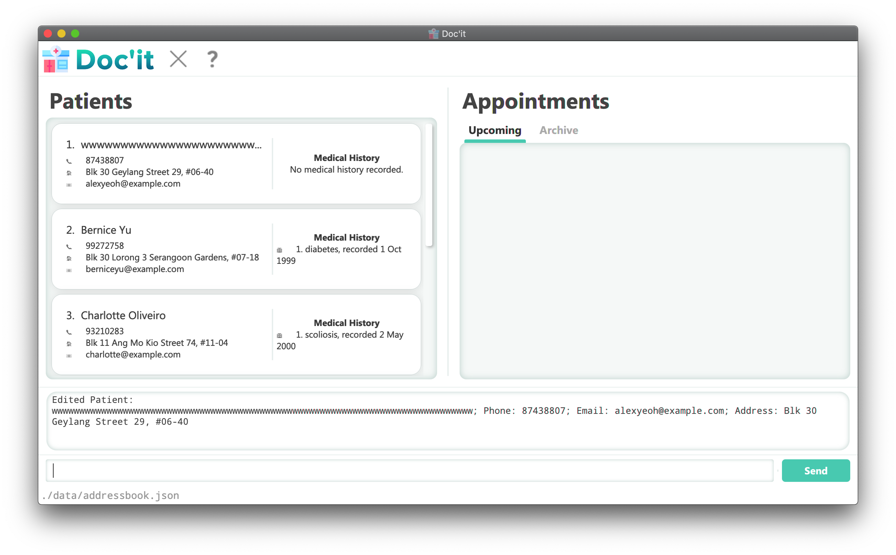Click email icon beside charlotte@example.com
896x555 pixels.
coord(69,356)
